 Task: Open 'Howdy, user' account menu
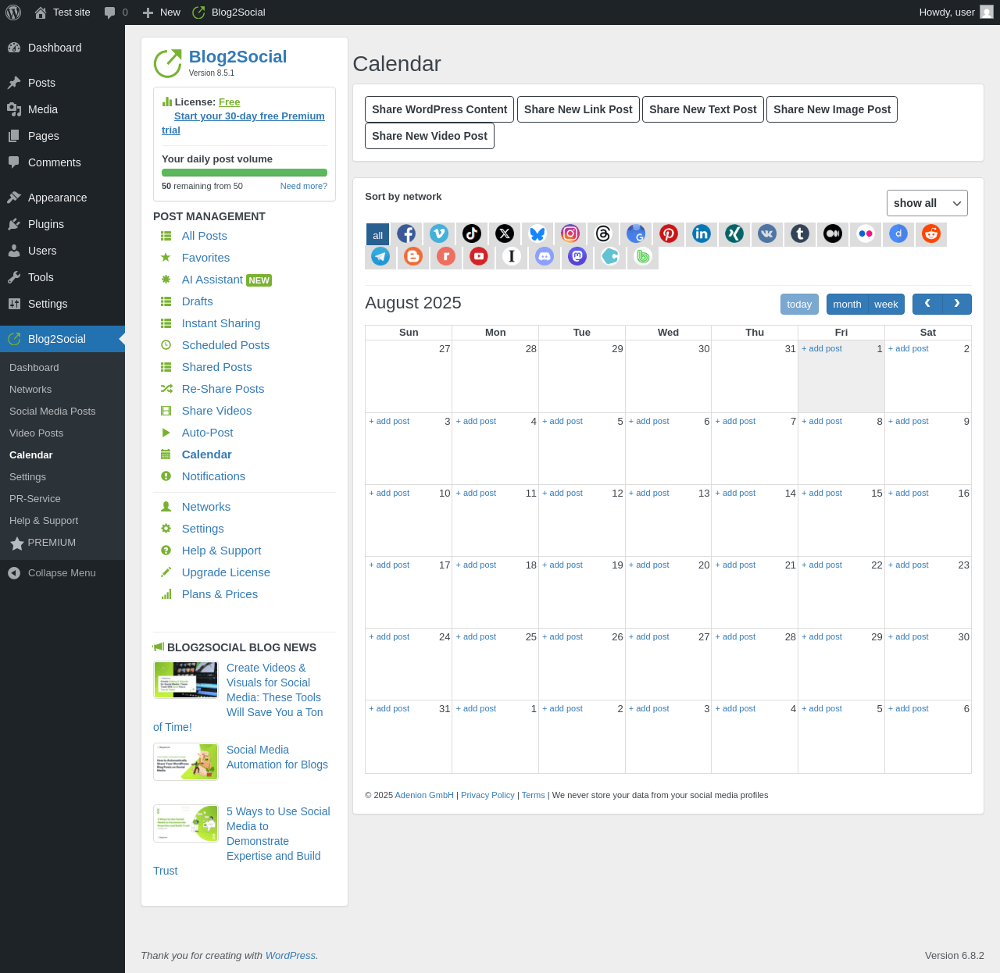tap(956, 12)
